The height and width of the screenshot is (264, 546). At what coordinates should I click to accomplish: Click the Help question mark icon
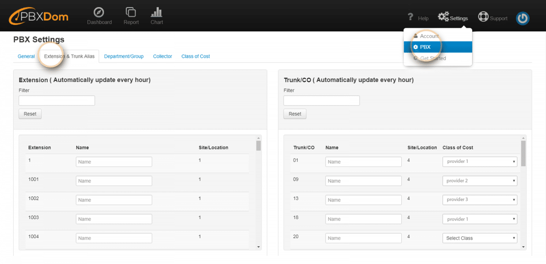point(410,17)
